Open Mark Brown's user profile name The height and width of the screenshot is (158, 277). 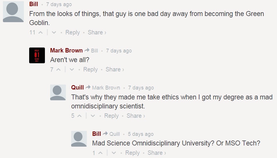[x=66, y=50]
